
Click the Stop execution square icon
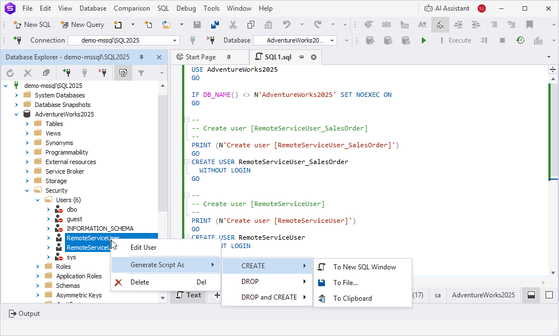502,40
